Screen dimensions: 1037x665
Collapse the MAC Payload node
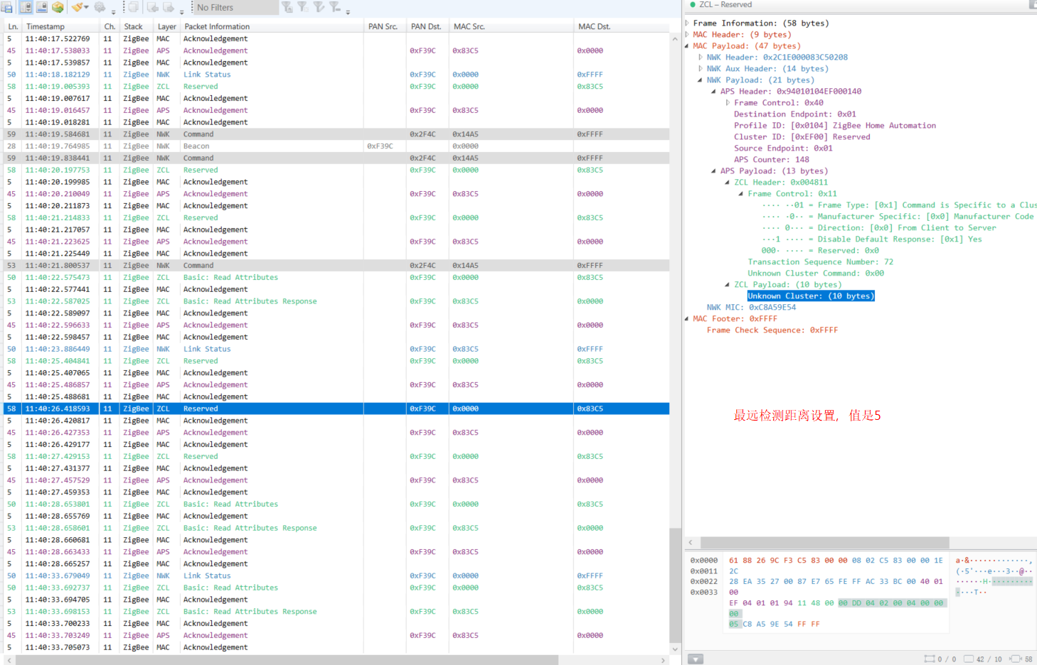687,46
